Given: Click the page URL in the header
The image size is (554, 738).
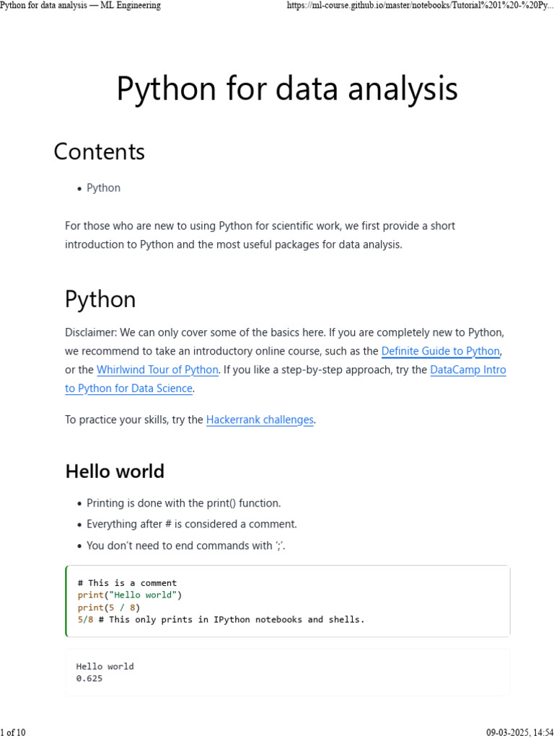Looking at the screenshot, I should (420, 6).
